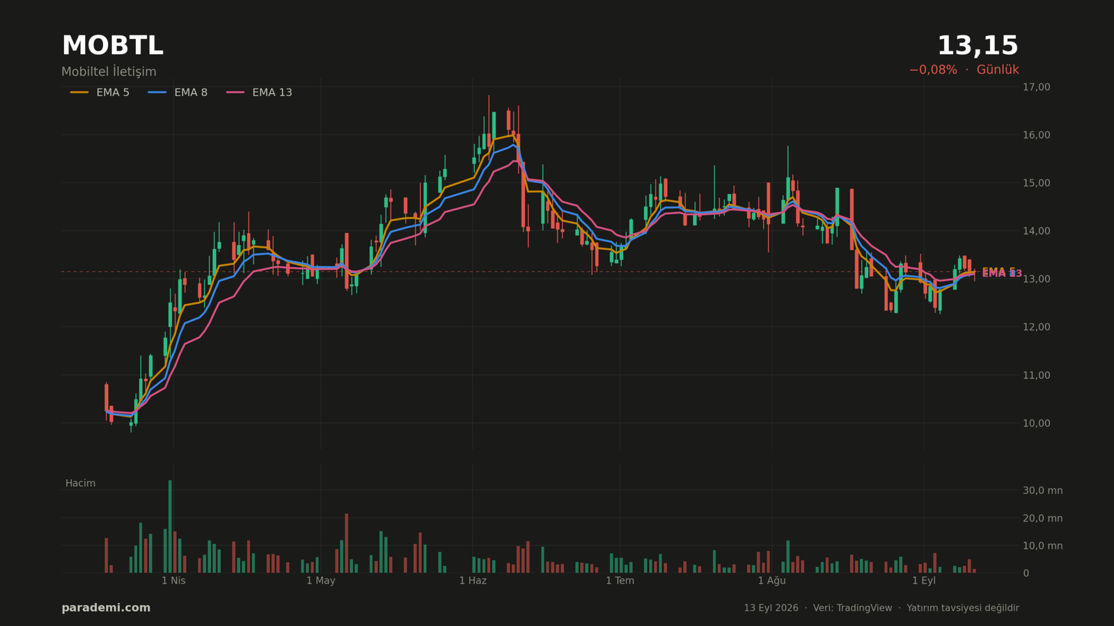Click the 1 May date axis label
This screenshot has width=1114, height=626.
pos(321,581)
